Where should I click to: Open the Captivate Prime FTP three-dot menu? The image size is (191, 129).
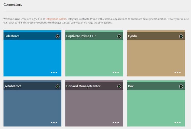(116, 72)
